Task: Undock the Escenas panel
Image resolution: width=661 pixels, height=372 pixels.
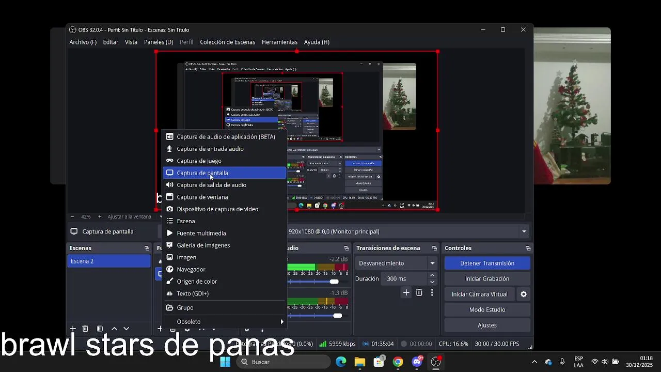Action: 147,248
